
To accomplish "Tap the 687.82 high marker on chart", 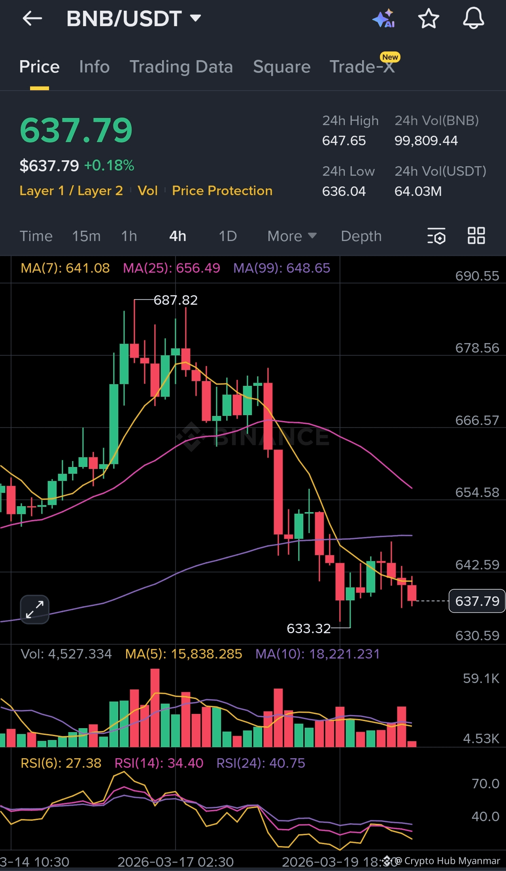I will pos(176,300).
